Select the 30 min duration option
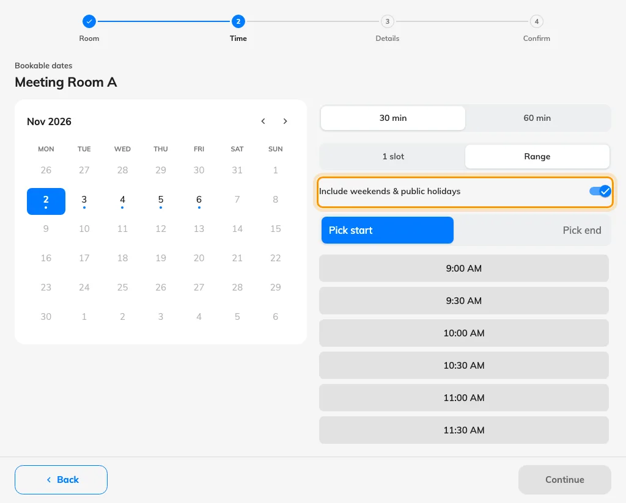This screenshot has width=626, height=503. (393, 118)
